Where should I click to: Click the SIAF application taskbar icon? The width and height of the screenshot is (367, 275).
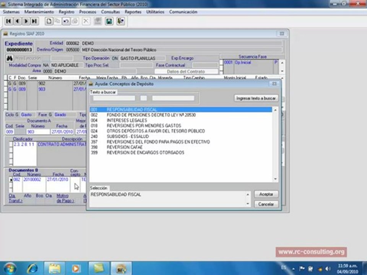coord(121,268)
